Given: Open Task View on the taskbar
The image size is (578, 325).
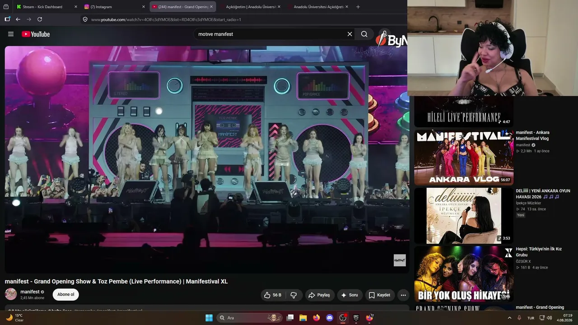Looking at the screenshot, I should 290,318.
